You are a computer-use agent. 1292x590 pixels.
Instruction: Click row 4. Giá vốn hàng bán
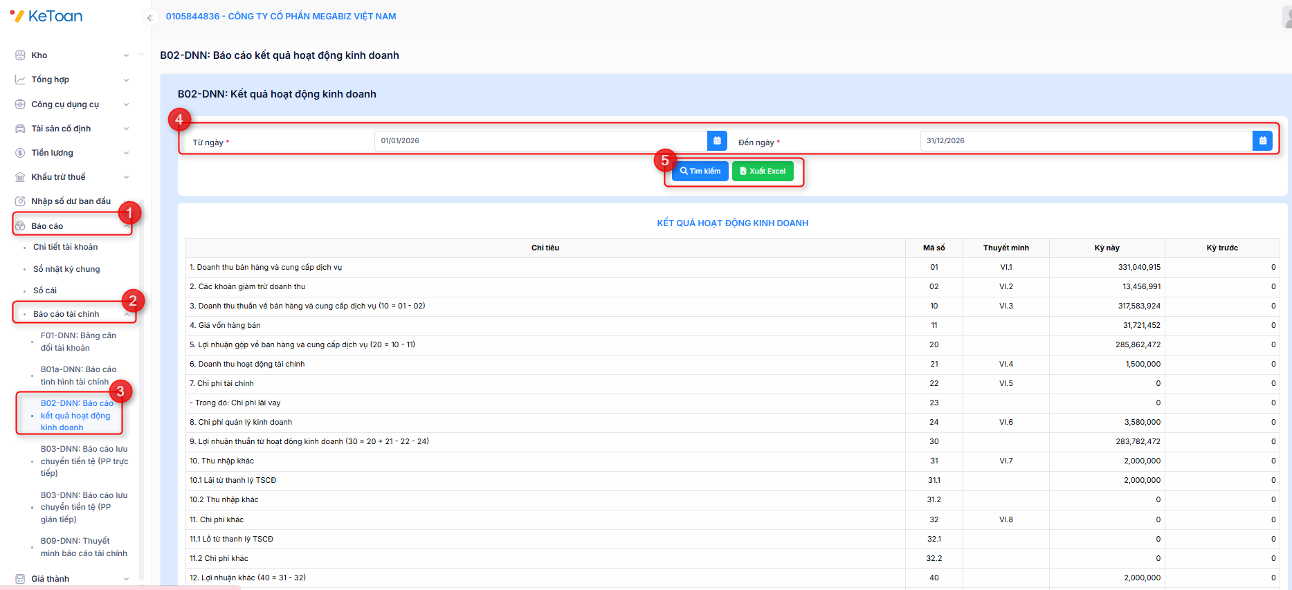click(x=733, y=325)
